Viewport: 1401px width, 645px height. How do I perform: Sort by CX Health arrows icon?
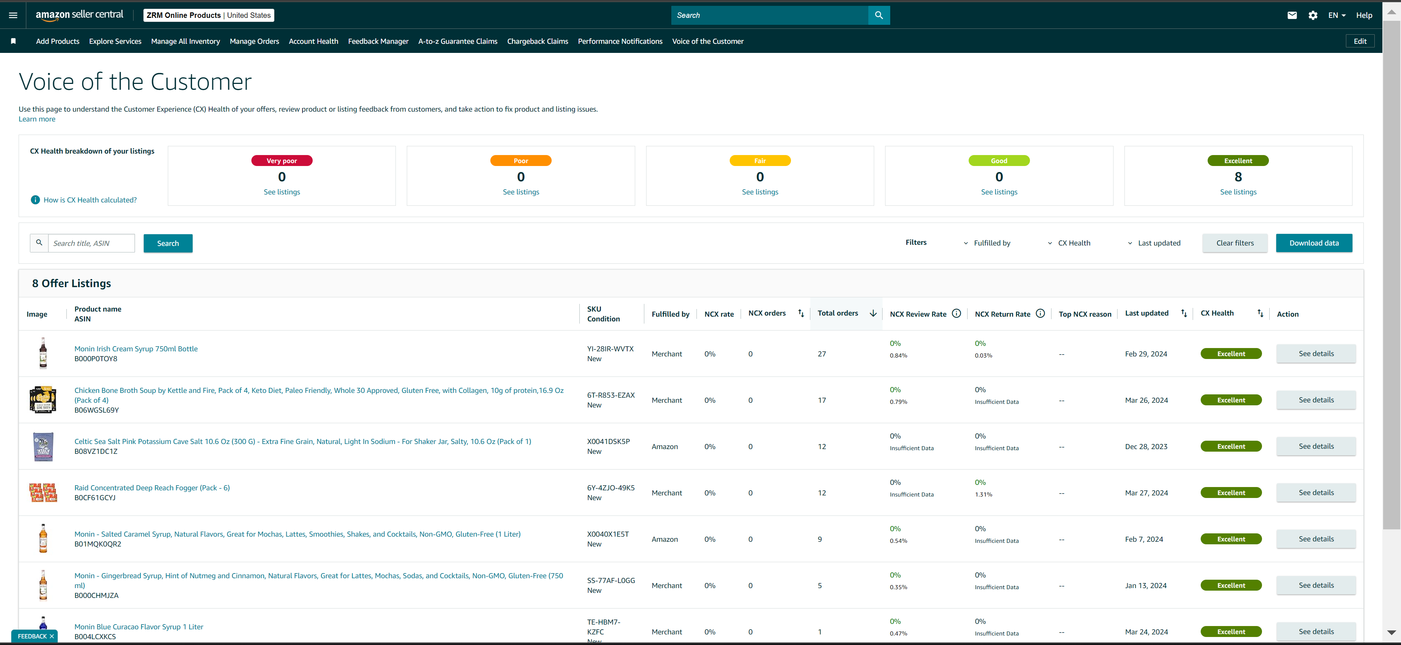[1260, 313]
